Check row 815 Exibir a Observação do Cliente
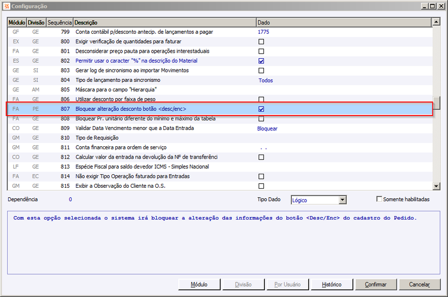This screenshot has height=297, width=448. pyautogui.click(x=261, y=186)
